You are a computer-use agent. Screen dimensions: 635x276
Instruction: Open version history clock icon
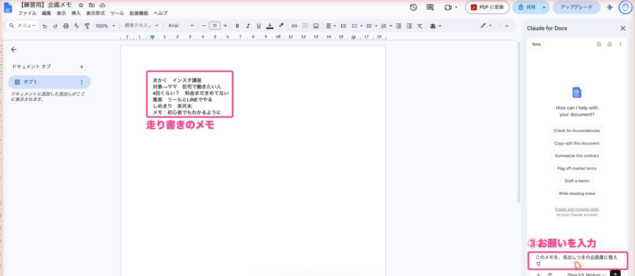413,7
